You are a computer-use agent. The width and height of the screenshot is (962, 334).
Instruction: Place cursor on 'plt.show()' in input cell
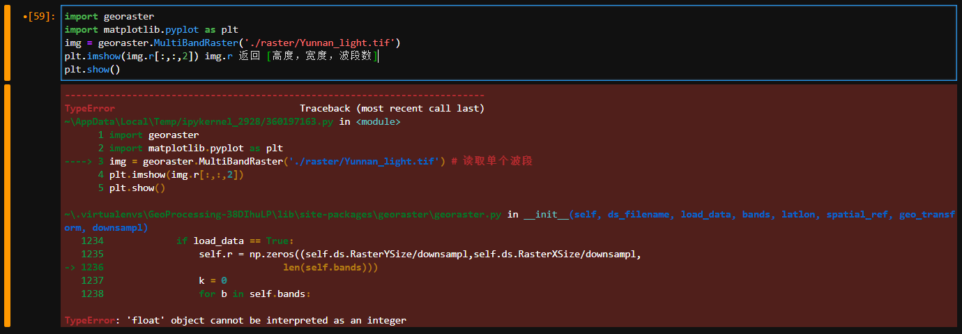tap(92, 69)
